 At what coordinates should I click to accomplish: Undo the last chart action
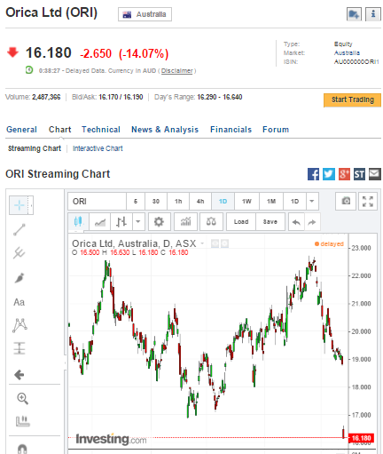296,222
